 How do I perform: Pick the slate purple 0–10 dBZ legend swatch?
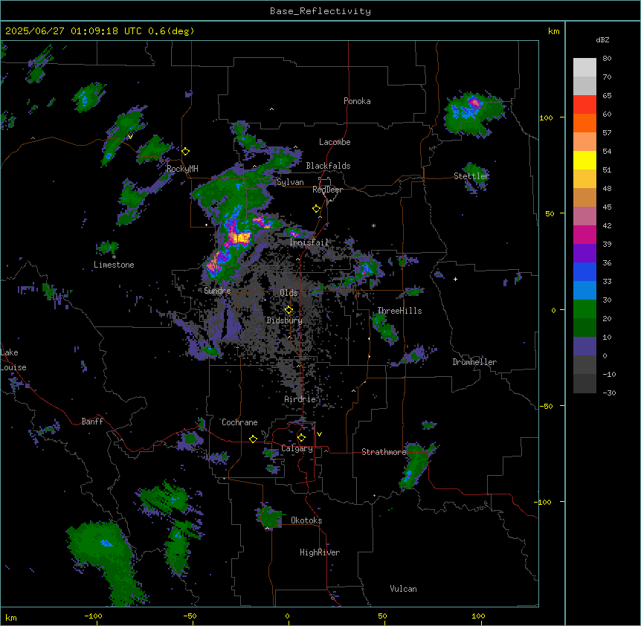[584, 346]
